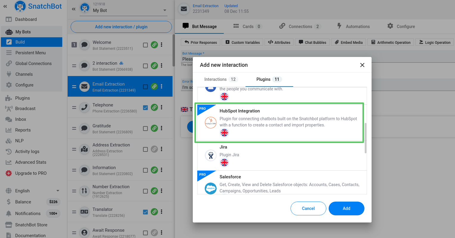
Task: Open Balance showing $226
Action: coord(33,202)
